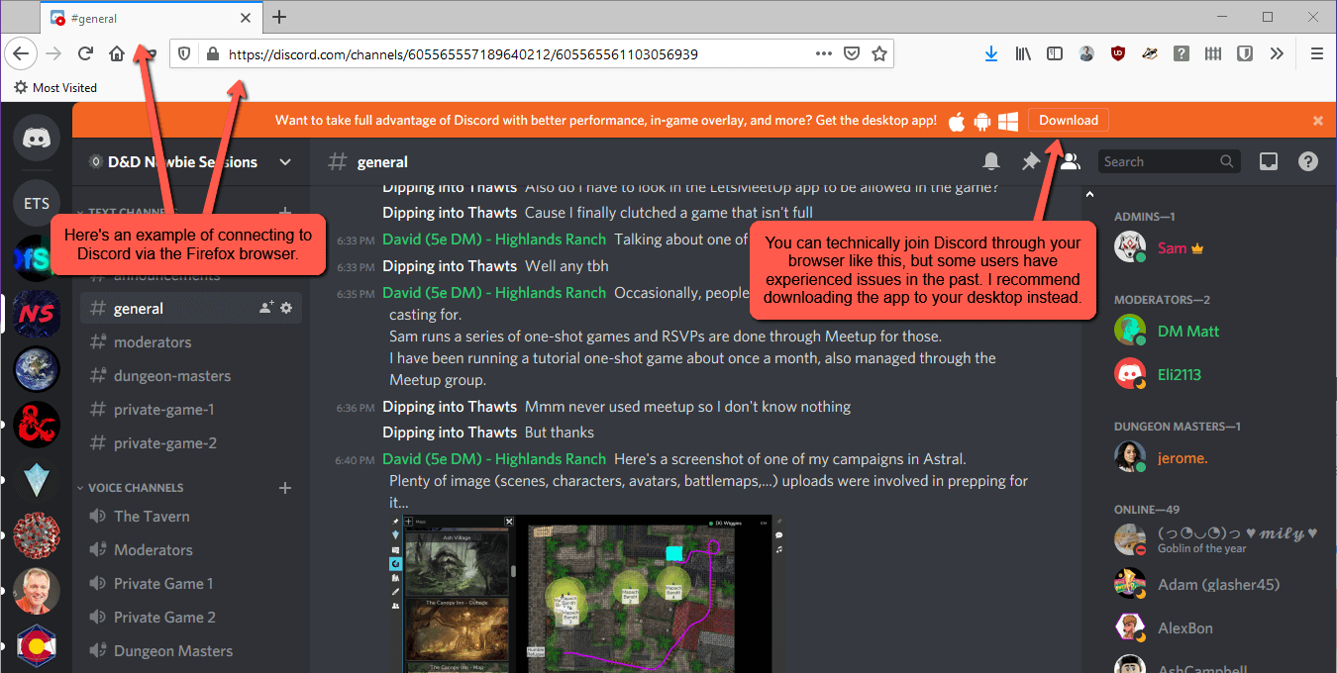Open pinned messages in general channel
This screenshot has width=1337, height=673.
click(1031, 161)
